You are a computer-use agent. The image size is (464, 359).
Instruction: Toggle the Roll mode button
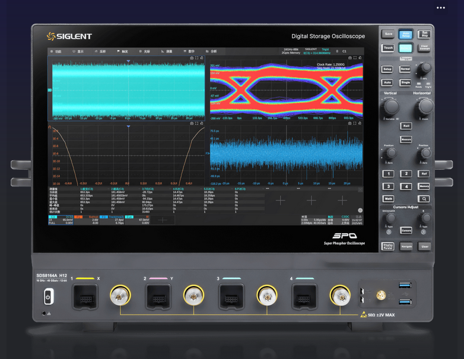tap(406, 126)
